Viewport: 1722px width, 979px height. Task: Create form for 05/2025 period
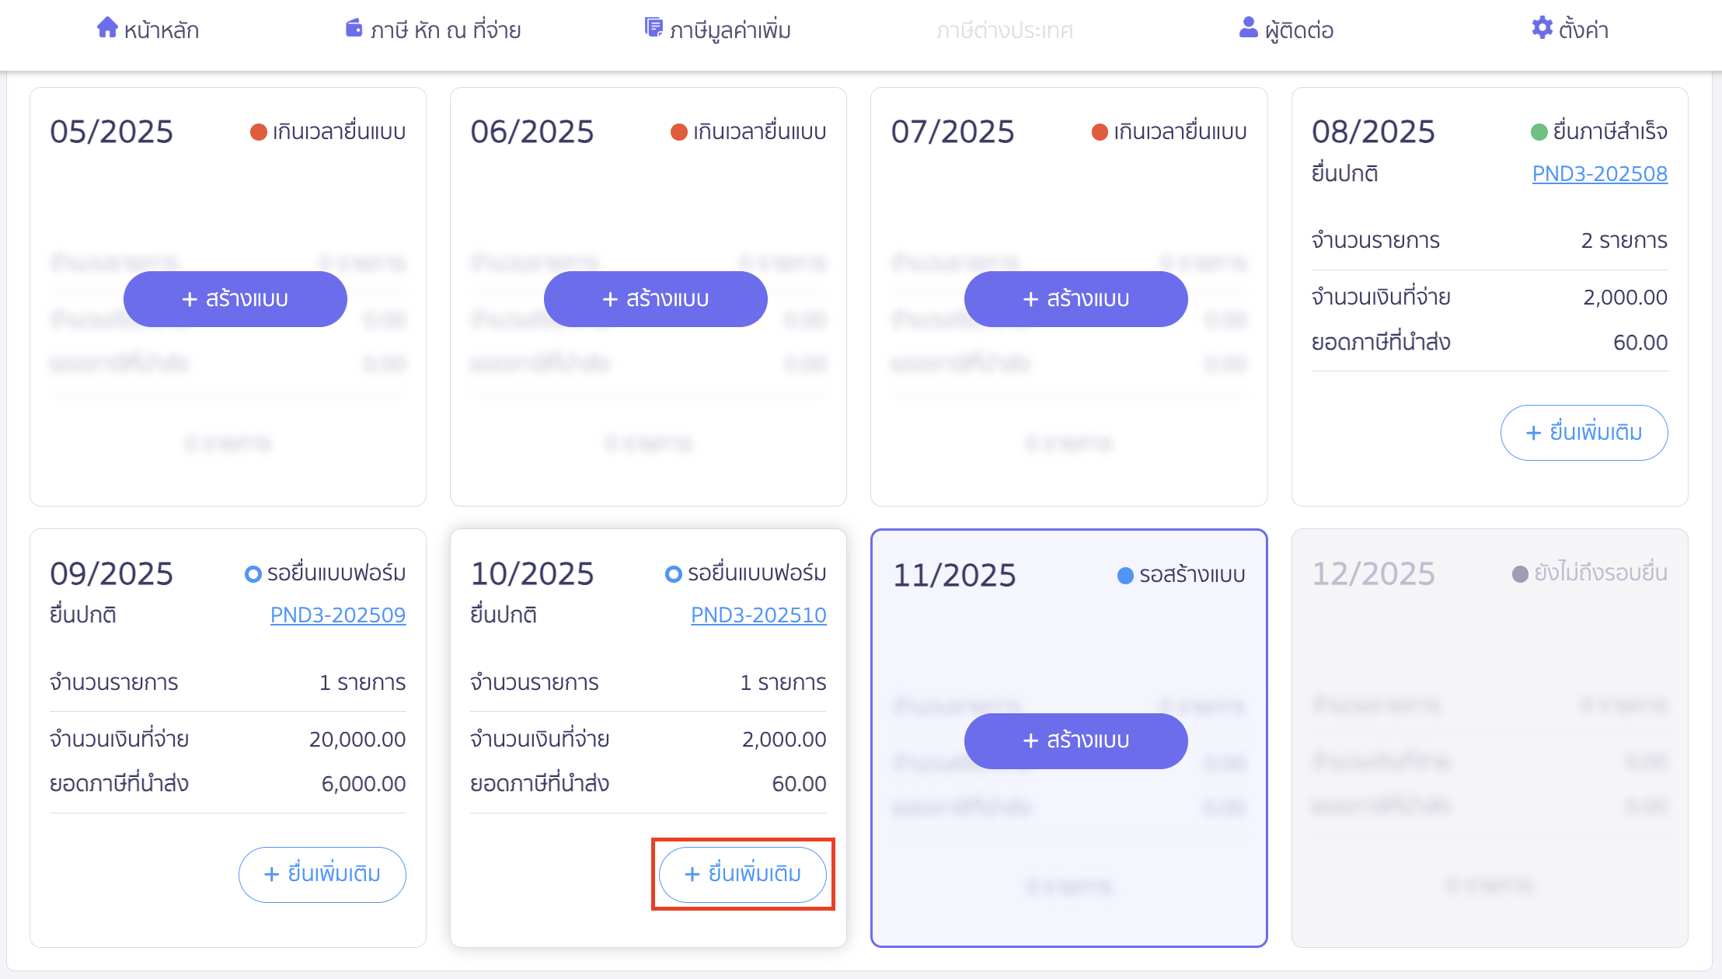(x=235, y=299)
